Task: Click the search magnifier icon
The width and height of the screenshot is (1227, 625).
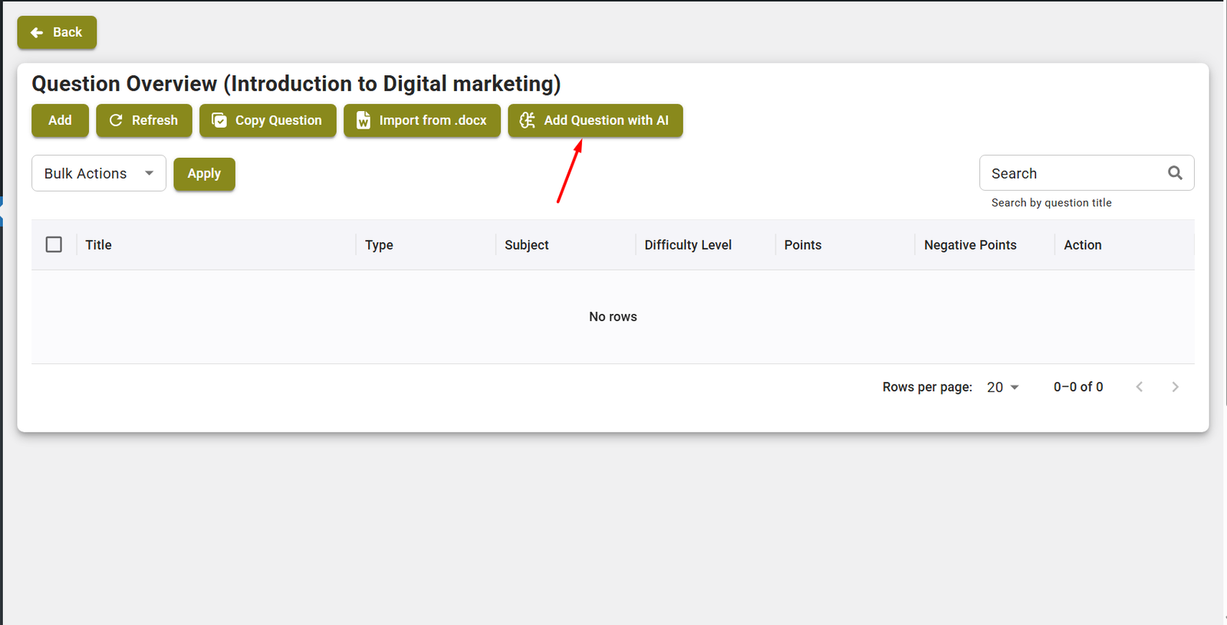Action: pos(1175,173)
